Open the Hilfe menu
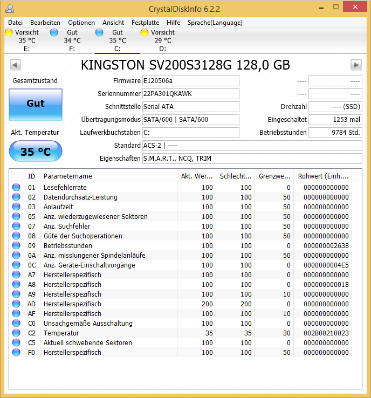 coord(173,23)
